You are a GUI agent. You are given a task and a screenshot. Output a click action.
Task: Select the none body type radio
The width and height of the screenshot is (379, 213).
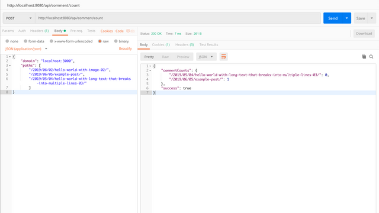pos(7,41)
